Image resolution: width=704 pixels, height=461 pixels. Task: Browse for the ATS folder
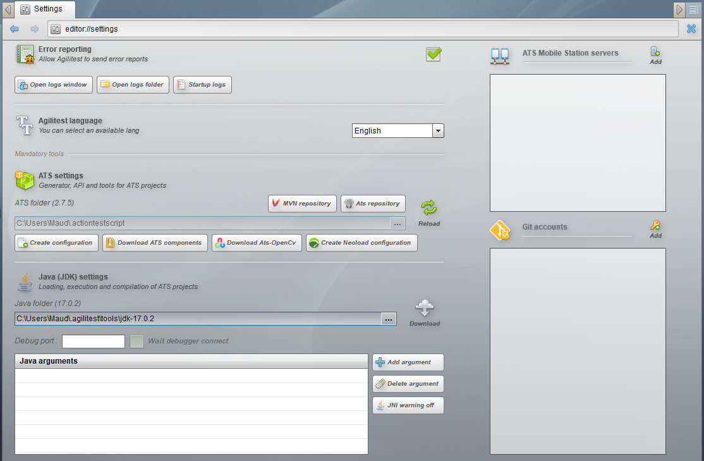pyautogui.click(x=398, y=223)
